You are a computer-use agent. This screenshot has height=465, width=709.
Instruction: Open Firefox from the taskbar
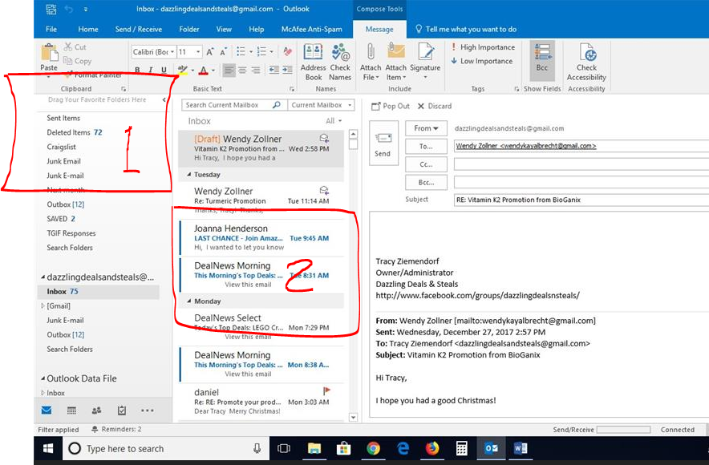[431, 448]
